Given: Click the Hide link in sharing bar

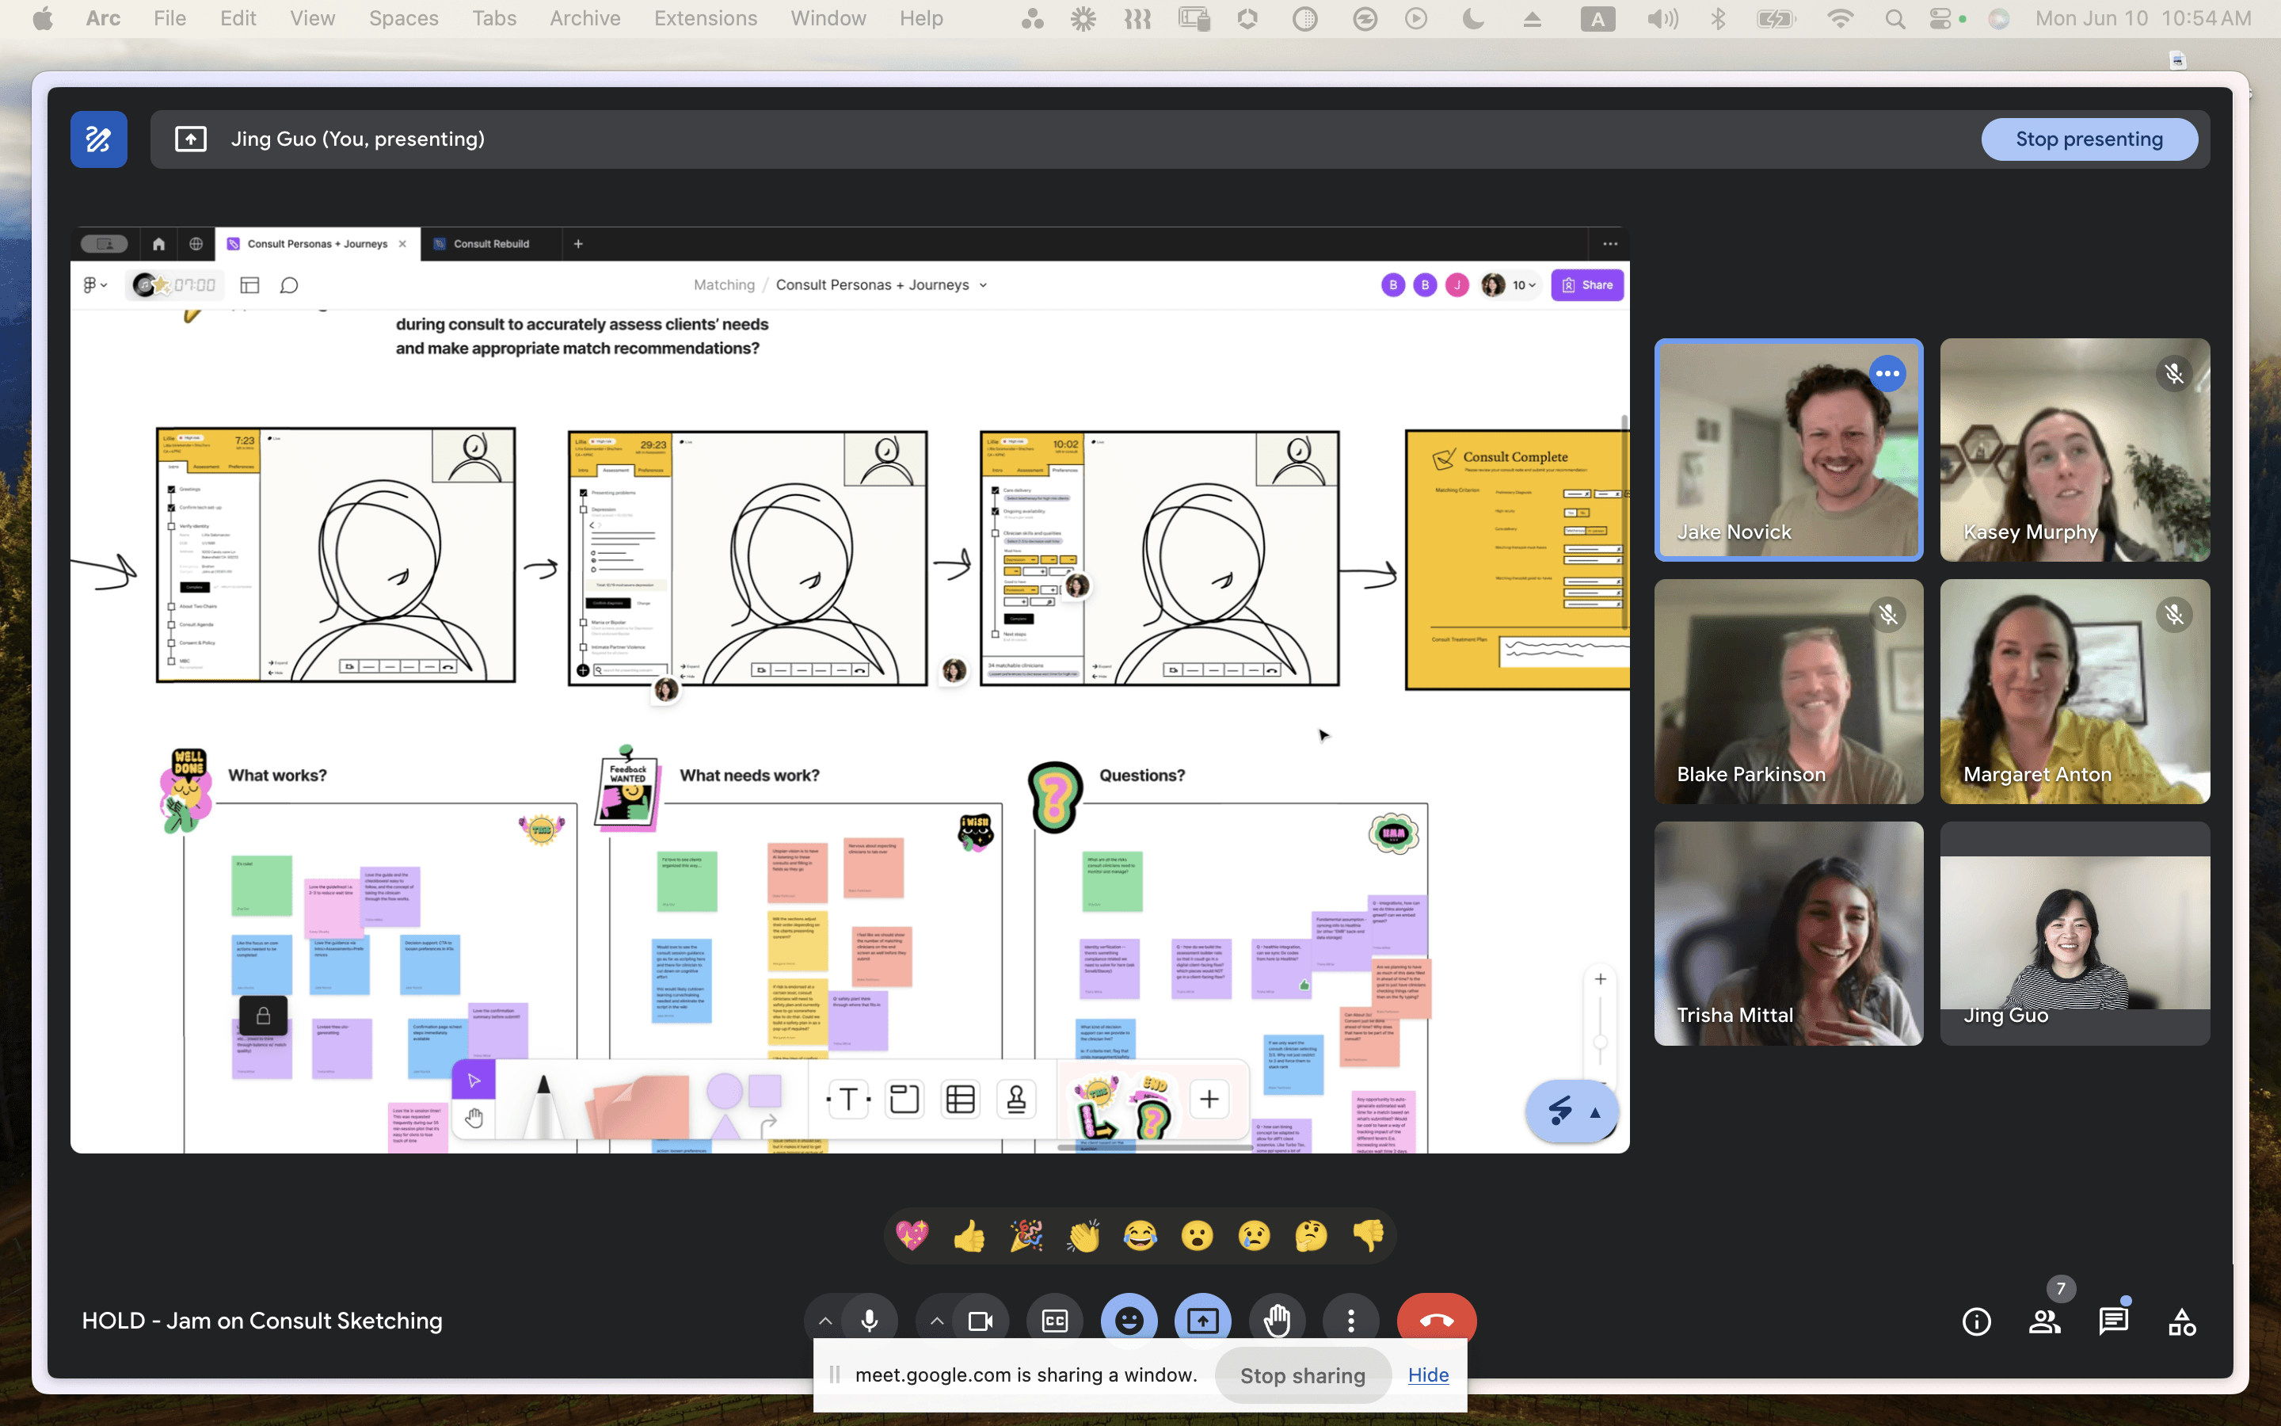Looking at the screenshot, I should pyautogui.click(x=1427, y=1375).
